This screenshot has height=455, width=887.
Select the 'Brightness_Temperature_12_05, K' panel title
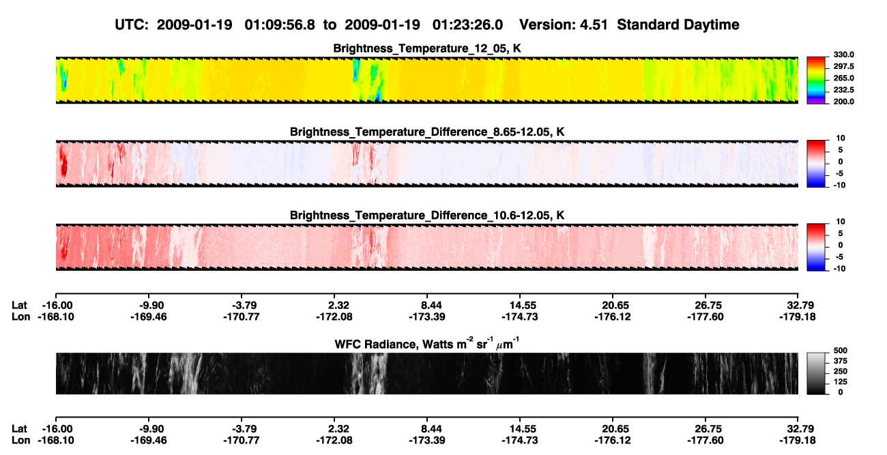[x=427, y=48]
